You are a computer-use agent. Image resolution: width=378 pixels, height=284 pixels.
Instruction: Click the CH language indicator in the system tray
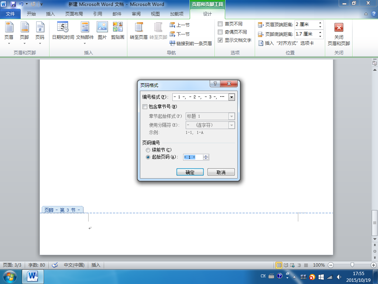[x=263, y=276]
